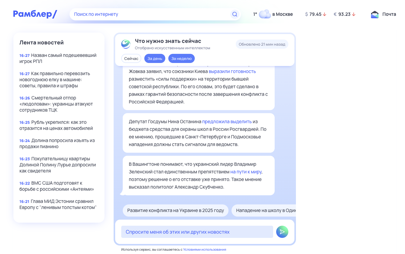Open the Условиями использования link

coord(204,249)
